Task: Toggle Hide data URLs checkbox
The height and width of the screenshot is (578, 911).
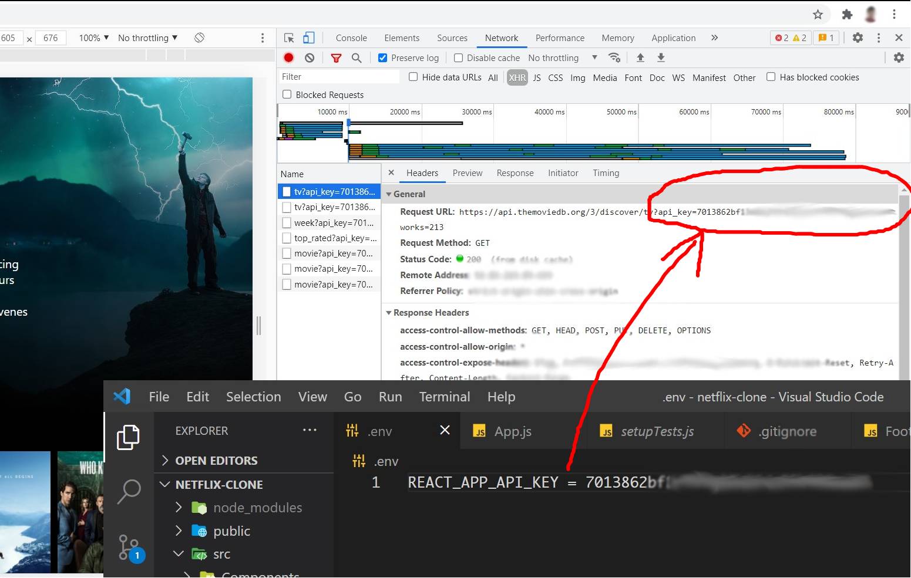Action: [413, 77]
